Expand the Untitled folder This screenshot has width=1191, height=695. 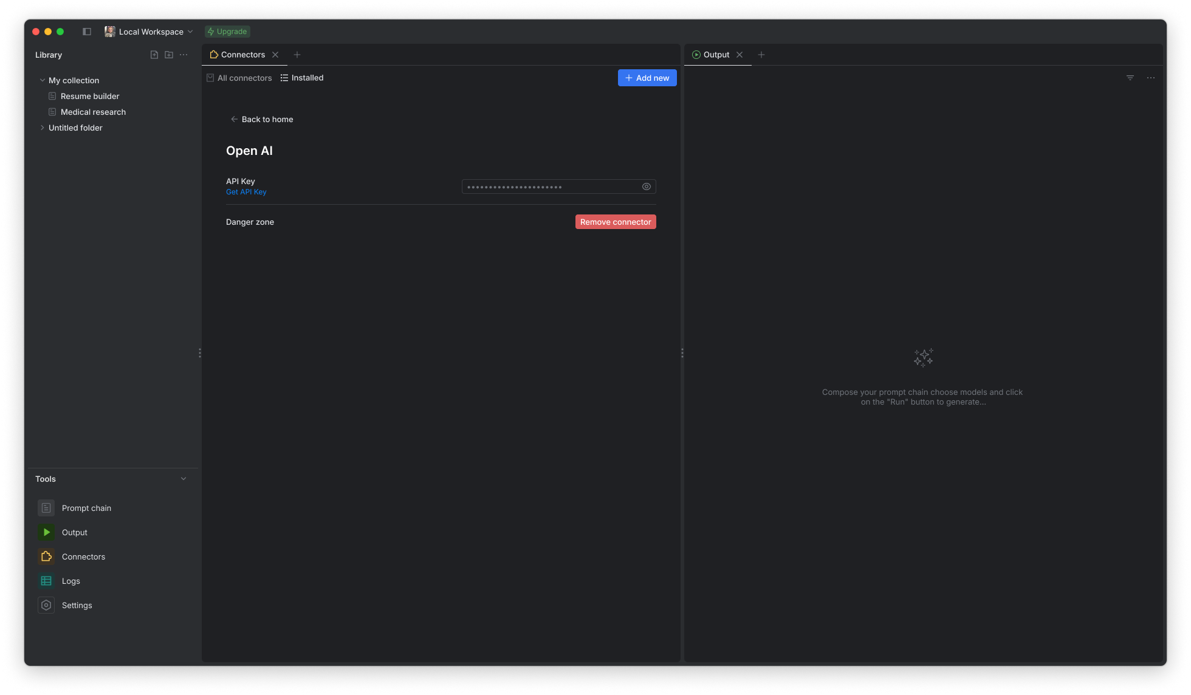42,128
